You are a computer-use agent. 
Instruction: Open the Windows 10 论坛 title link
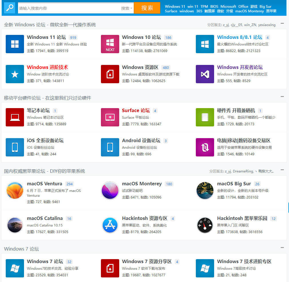coord(141,37)
